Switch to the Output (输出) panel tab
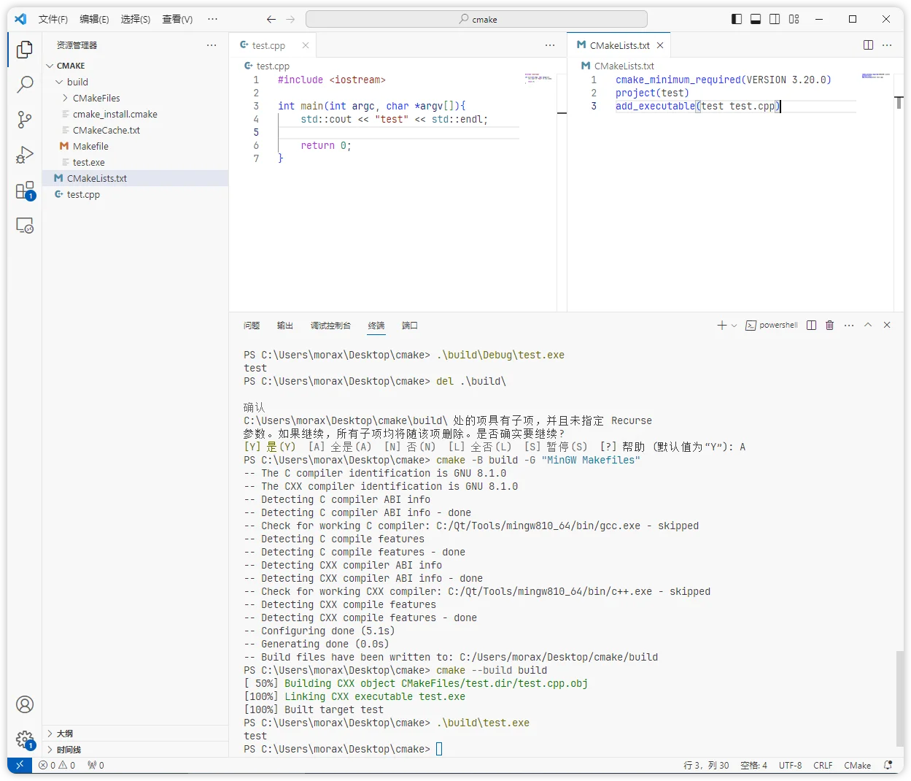The height and width of the screenshot is (781, 911). coord(285,326)
